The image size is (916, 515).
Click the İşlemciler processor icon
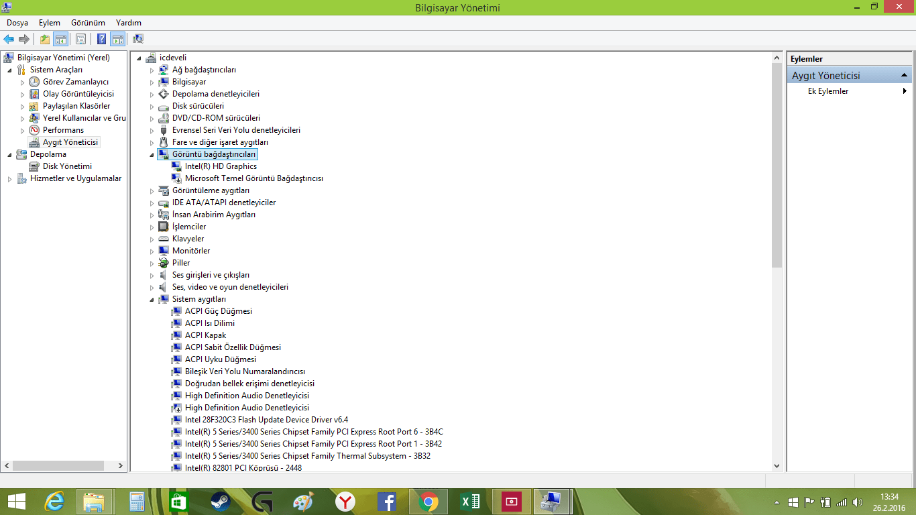pos(164,227)
